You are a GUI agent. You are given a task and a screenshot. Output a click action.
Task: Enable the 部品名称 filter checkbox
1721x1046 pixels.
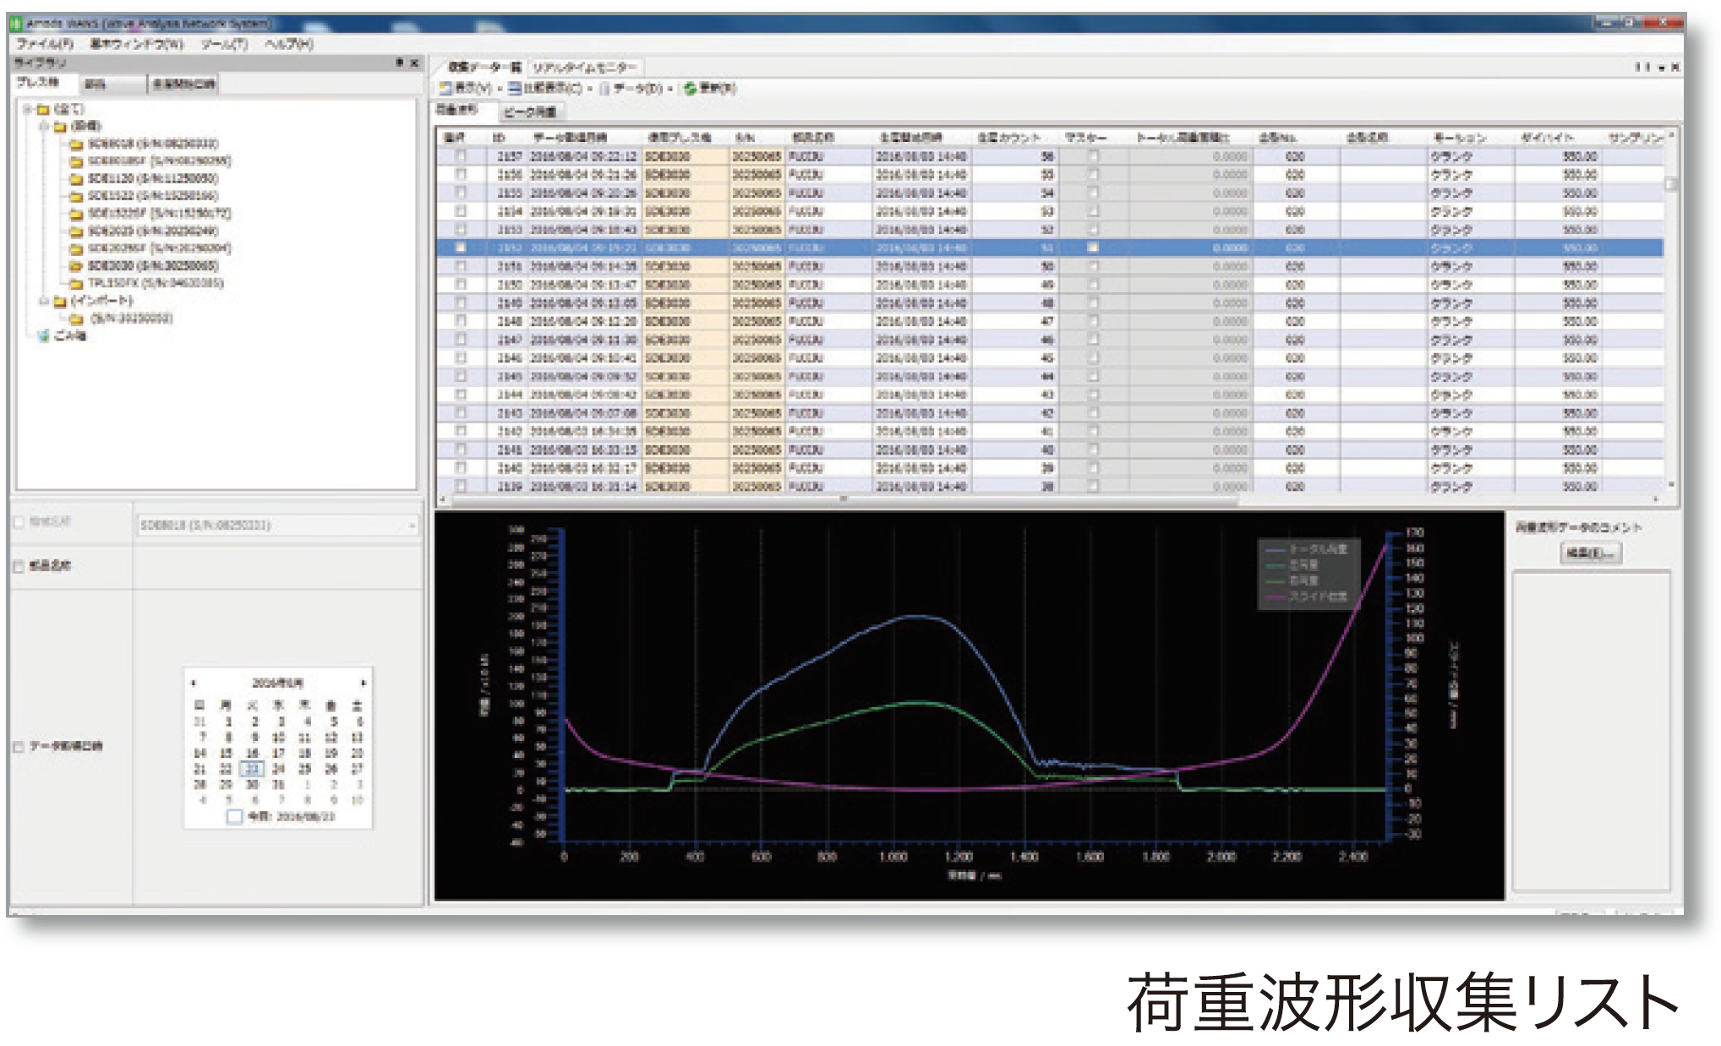[19, 567]
